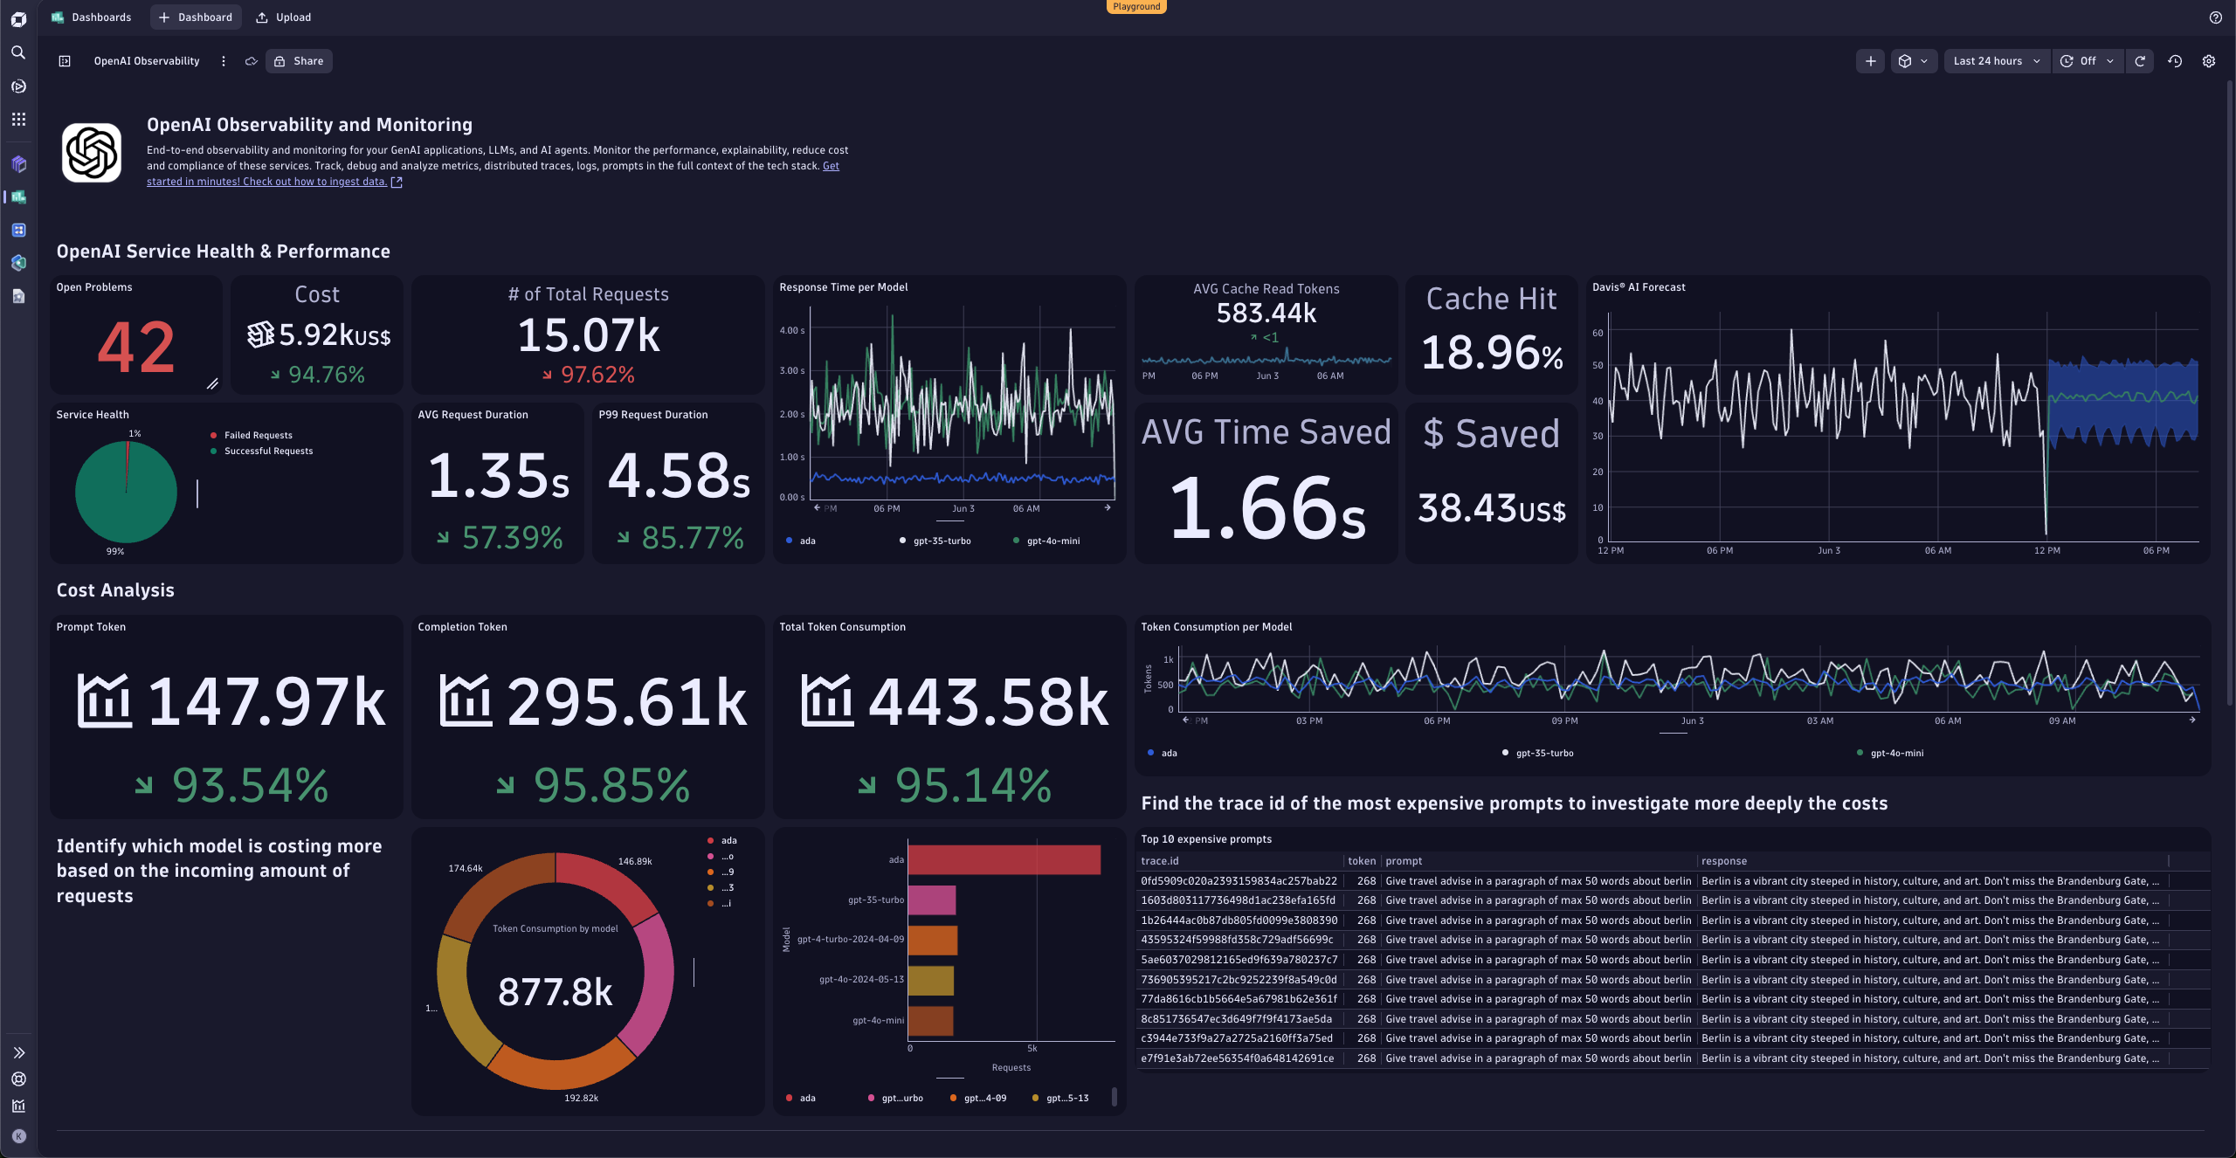Open the circular play icon in sidebar
This screenshot has width=2236, height=1158.
[18, 86]
